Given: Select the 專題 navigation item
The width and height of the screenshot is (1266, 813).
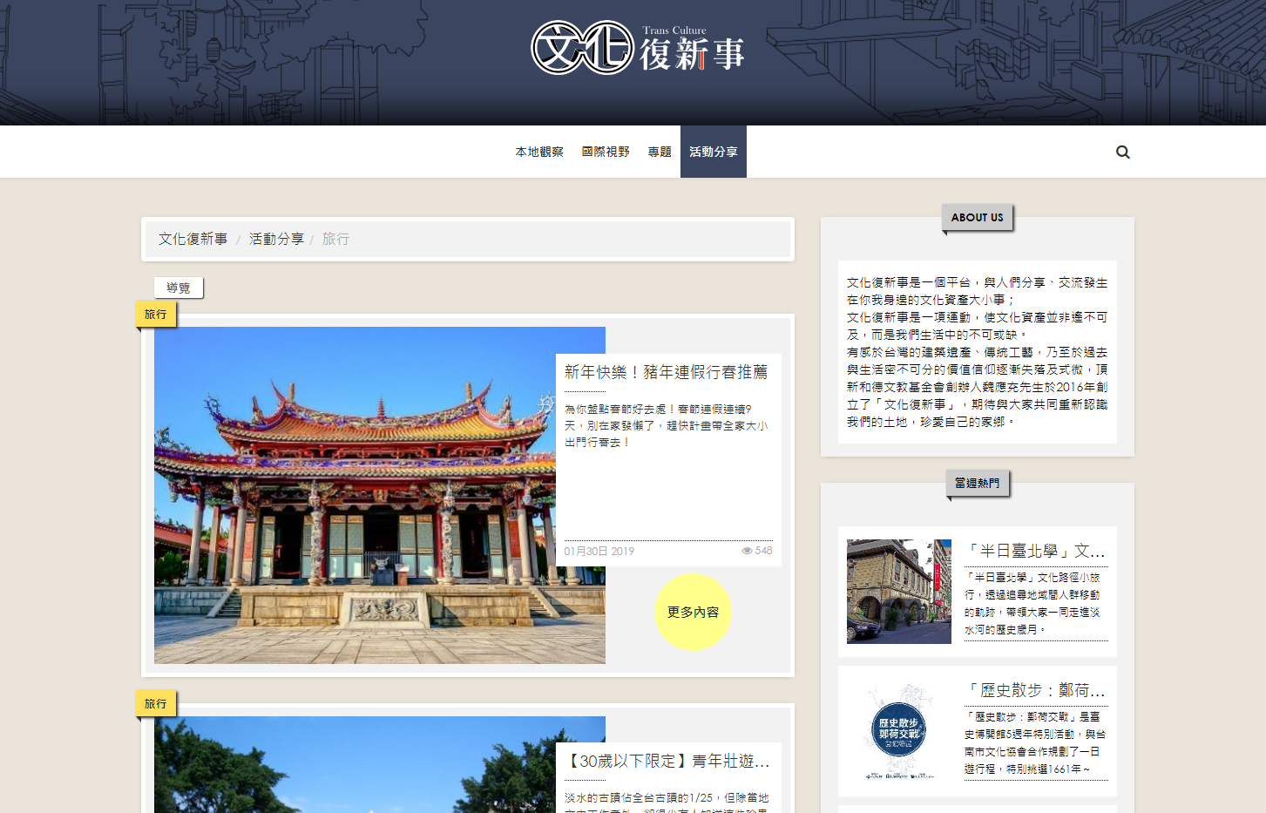Looking at the screenshot, I should (660, 152).
